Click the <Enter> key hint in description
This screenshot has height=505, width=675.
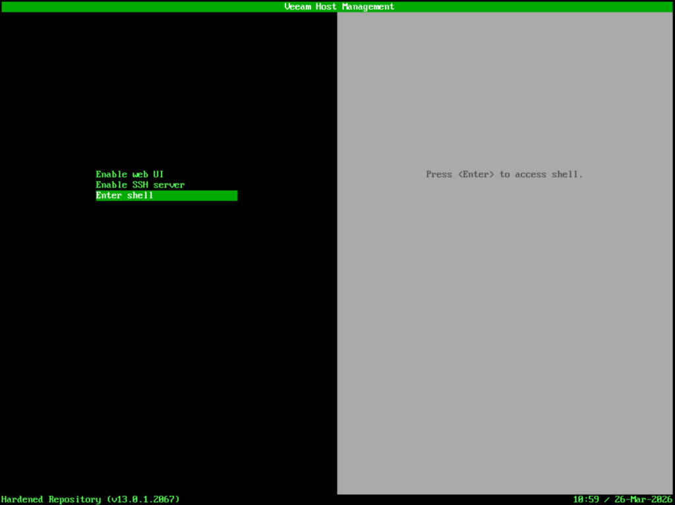[x=476, y=174]
